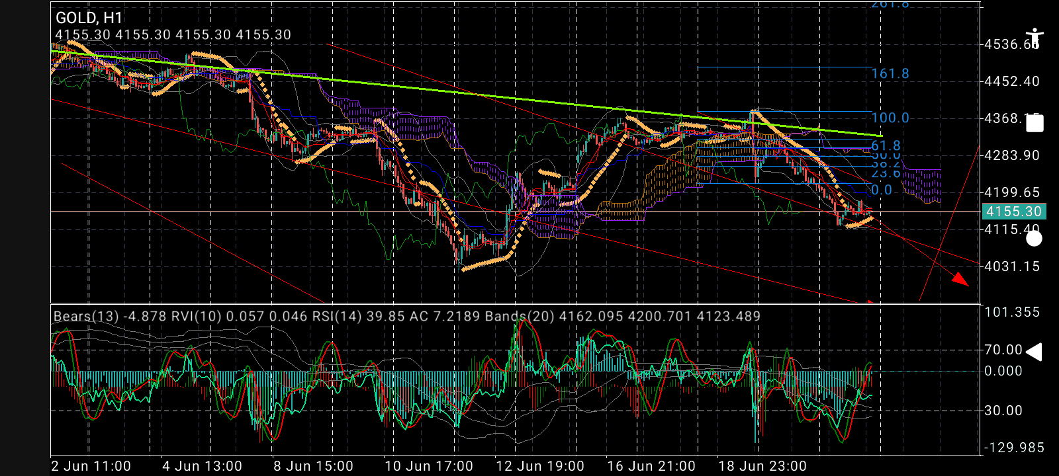Tap the teal 4155.30 current price tag
1059x476 pixels.
pos(1013,212)
